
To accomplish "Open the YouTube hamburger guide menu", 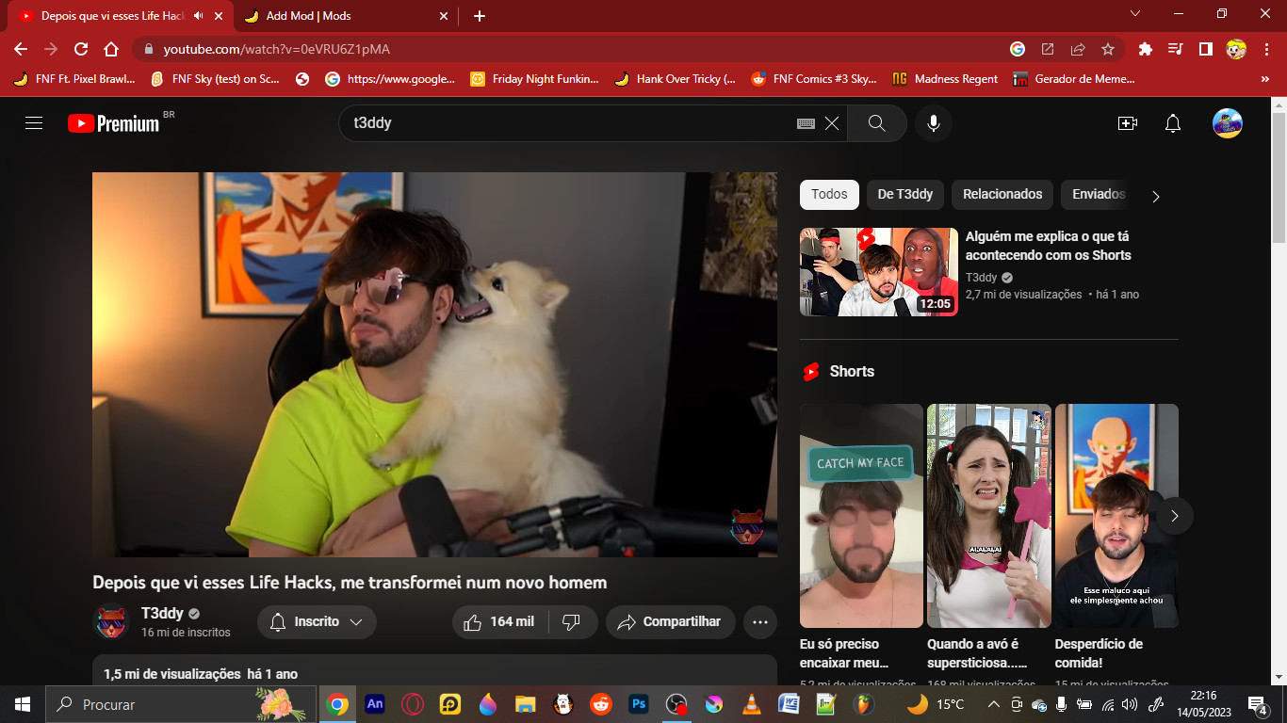I will 34,123.
